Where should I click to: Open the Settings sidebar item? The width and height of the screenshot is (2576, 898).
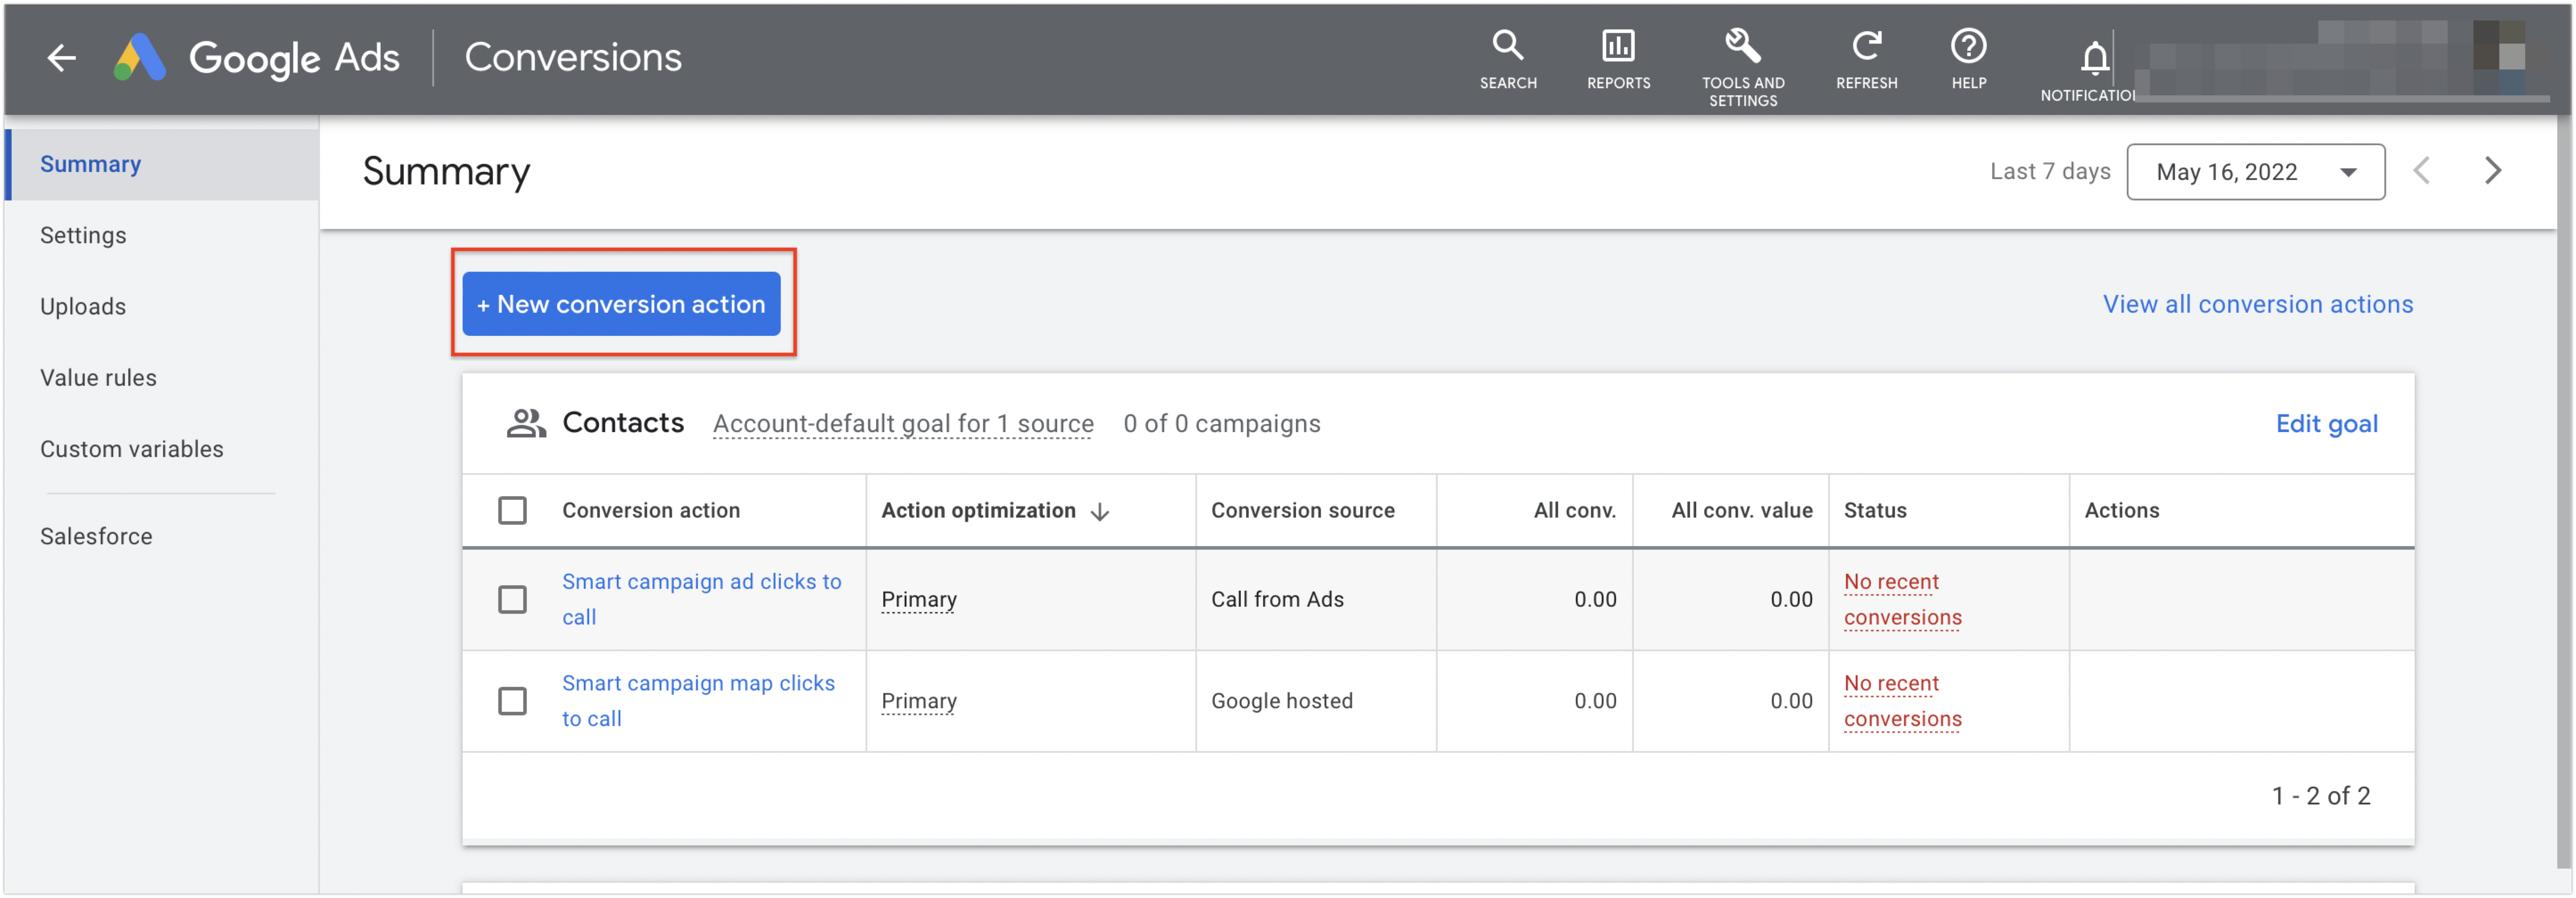(x=83, y=235)
